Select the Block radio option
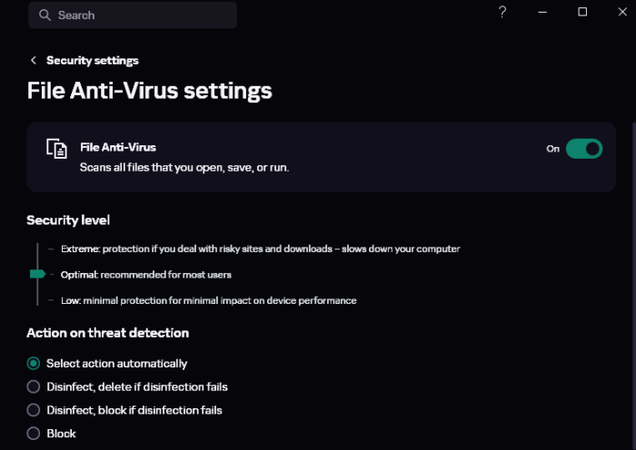The width and height of the screenshot is (636, 450). 34,434
